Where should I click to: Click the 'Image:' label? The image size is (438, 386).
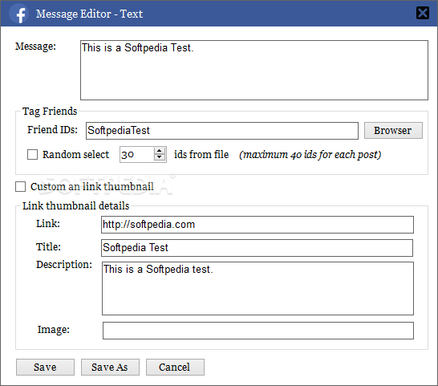point(54,330)
